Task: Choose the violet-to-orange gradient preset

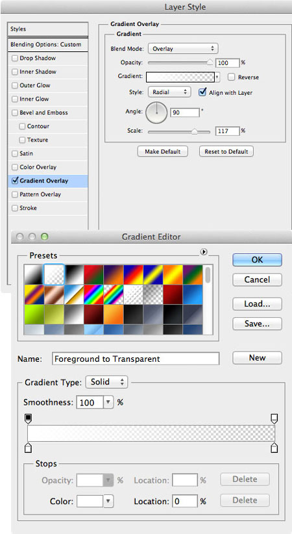Action: 114,275
